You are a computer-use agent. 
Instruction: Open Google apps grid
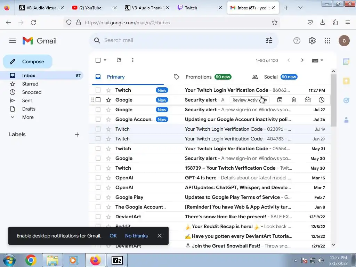(x=327, y=41)
